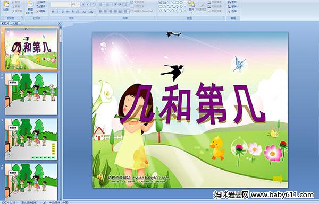Switch to the Slides tab in left pane
This screenshot has width=319, height=204.
point(5,23)
